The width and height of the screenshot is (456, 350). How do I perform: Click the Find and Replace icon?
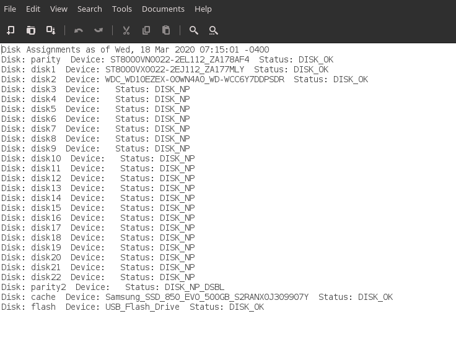(214, 30)
